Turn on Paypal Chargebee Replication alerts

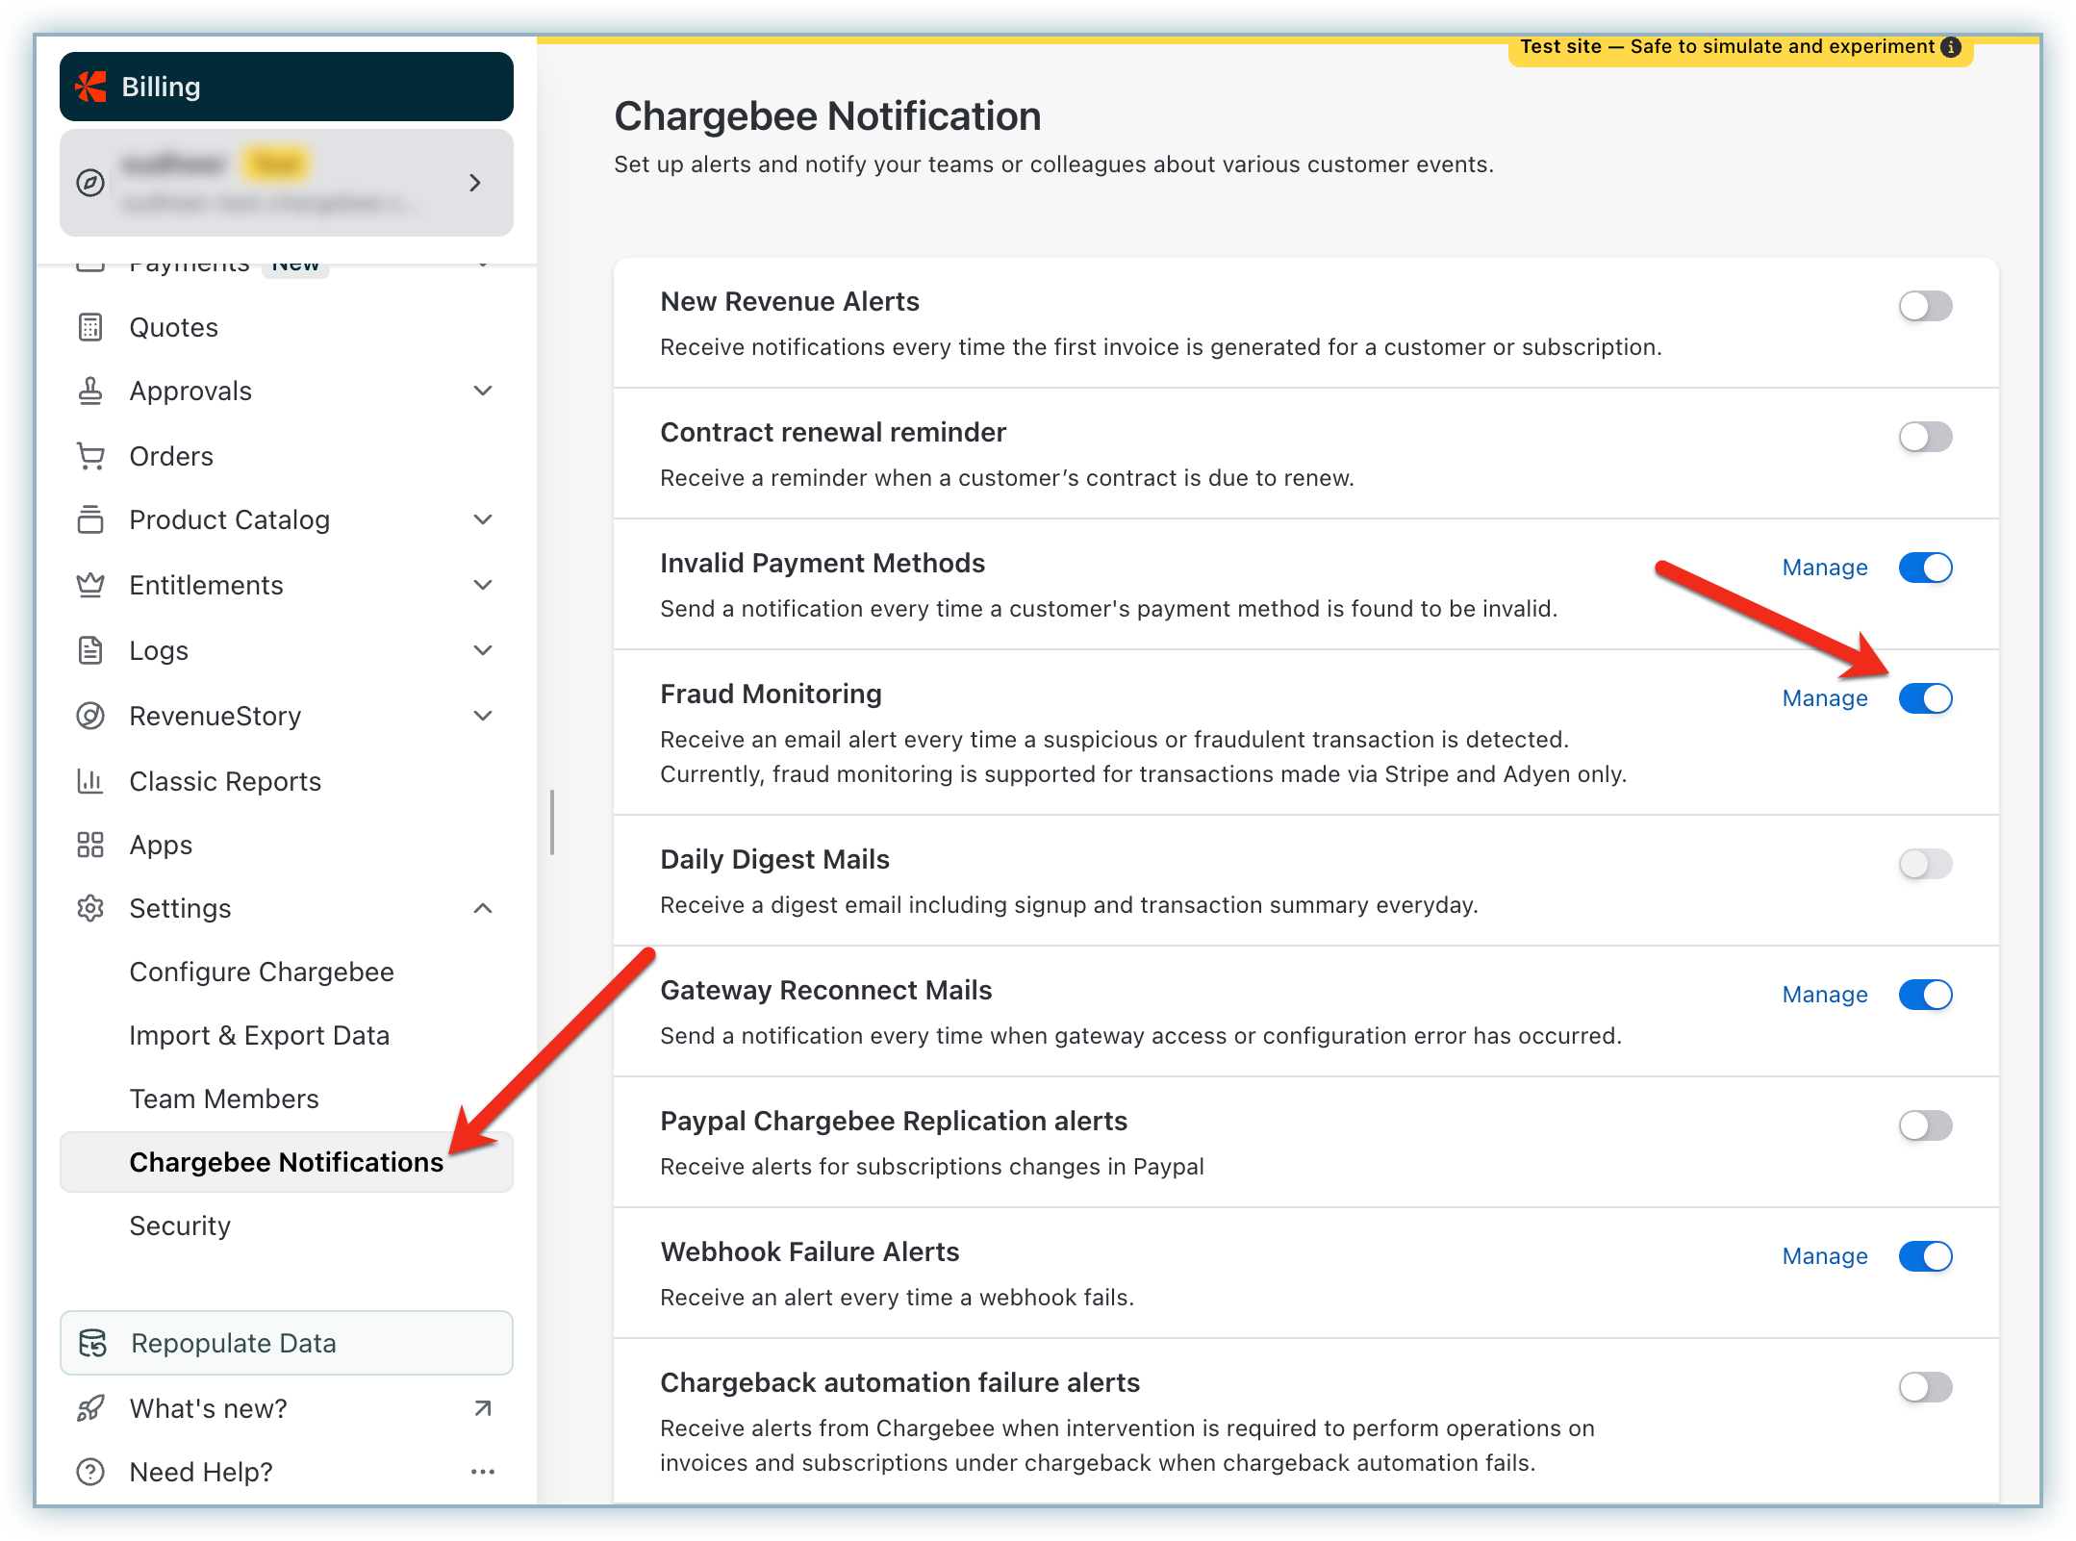tap(1925, 1125)
